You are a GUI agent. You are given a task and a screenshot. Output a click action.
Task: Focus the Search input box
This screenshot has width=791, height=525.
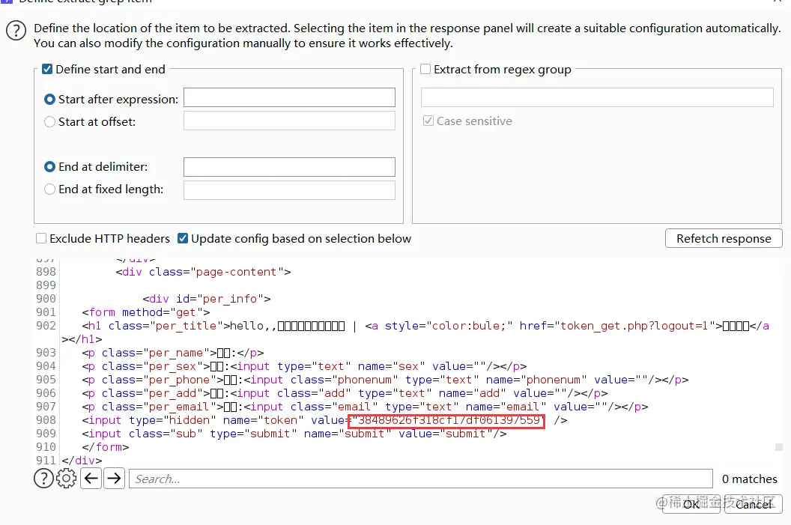click(420, 479)
